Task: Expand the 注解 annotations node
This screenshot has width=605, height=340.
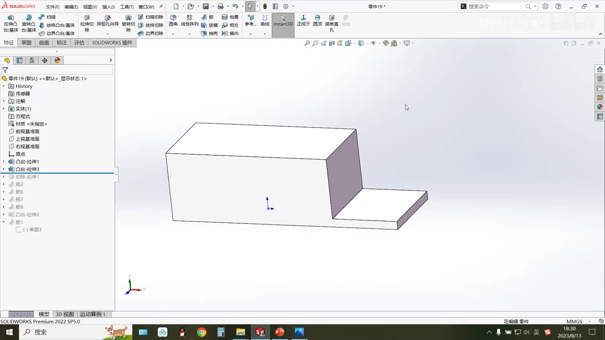Action: [x=4, y=101]
